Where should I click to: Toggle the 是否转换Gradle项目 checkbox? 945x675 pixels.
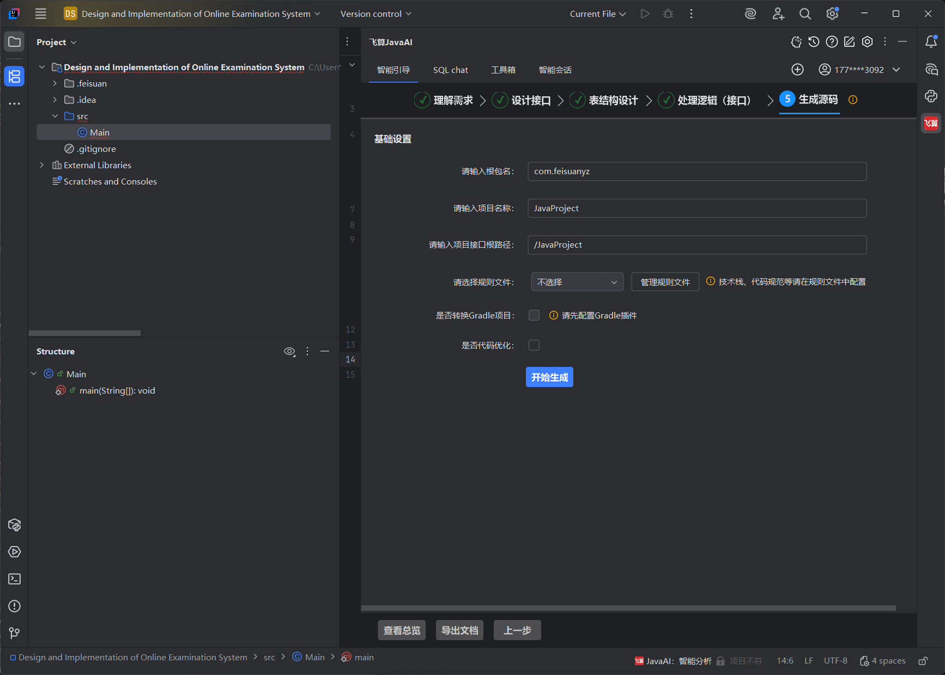point(534,315)
